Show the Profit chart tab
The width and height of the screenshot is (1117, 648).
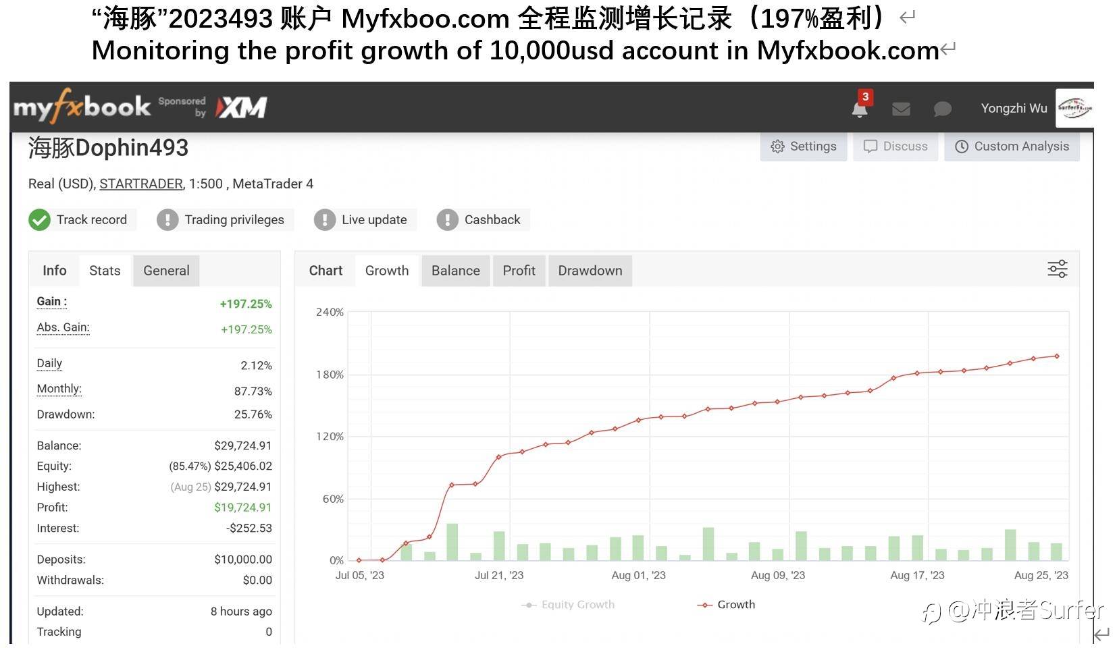(x=519, y=271)
